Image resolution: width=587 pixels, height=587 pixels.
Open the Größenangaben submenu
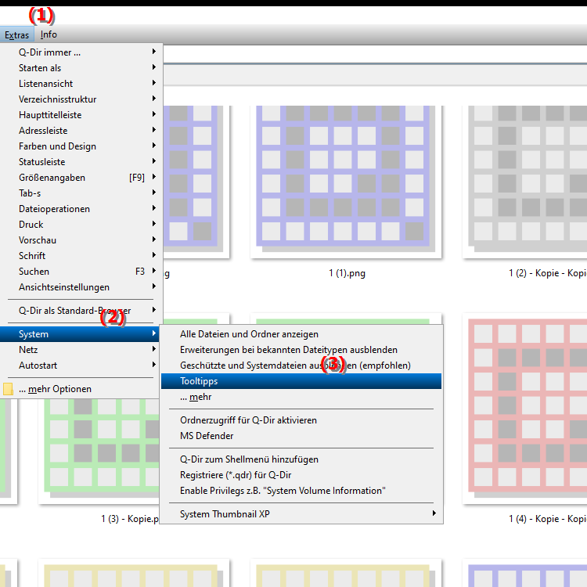tap(81, 178)
